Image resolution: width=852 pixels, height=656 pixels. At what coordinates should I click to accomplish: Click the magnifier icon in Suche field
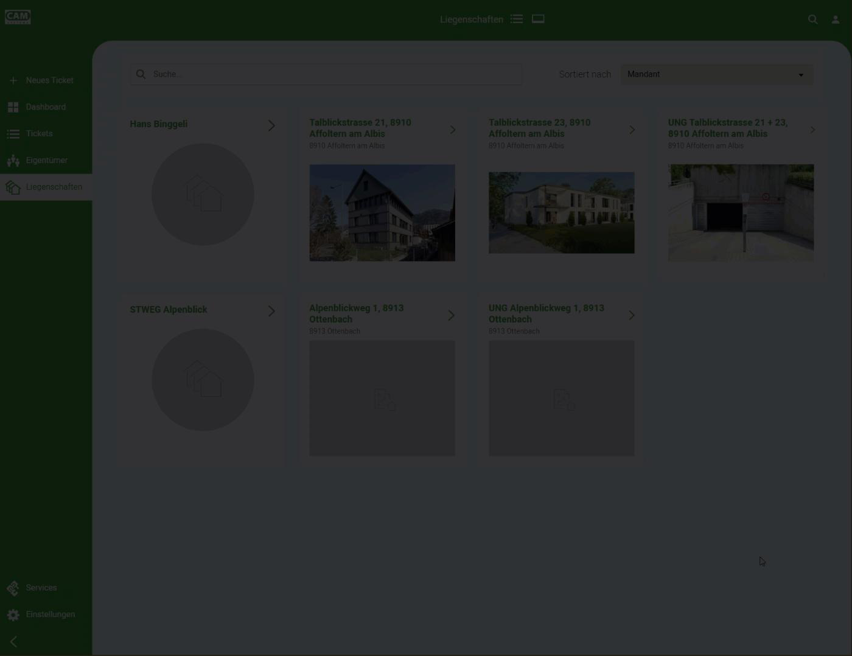tap(141, 74)
